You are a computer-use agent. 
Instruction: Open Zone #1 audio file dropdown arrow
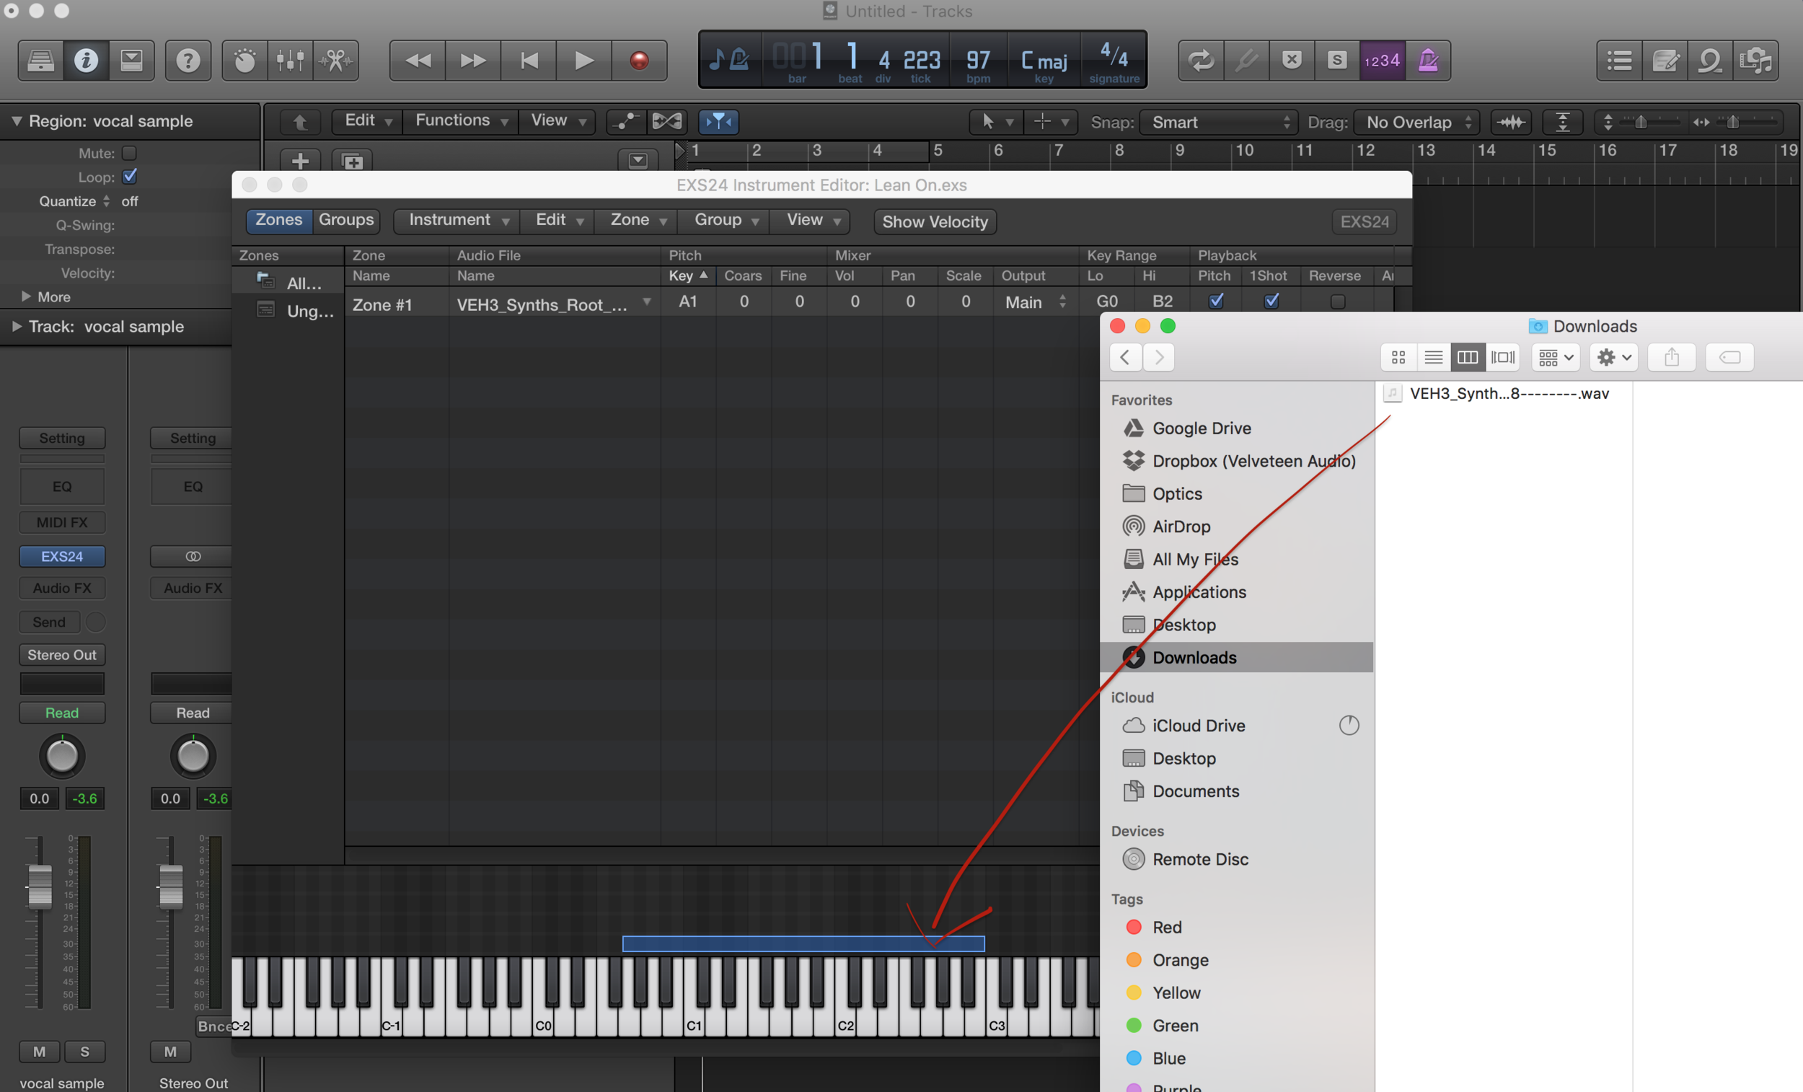pyautogui.click(x=647, y=301)
